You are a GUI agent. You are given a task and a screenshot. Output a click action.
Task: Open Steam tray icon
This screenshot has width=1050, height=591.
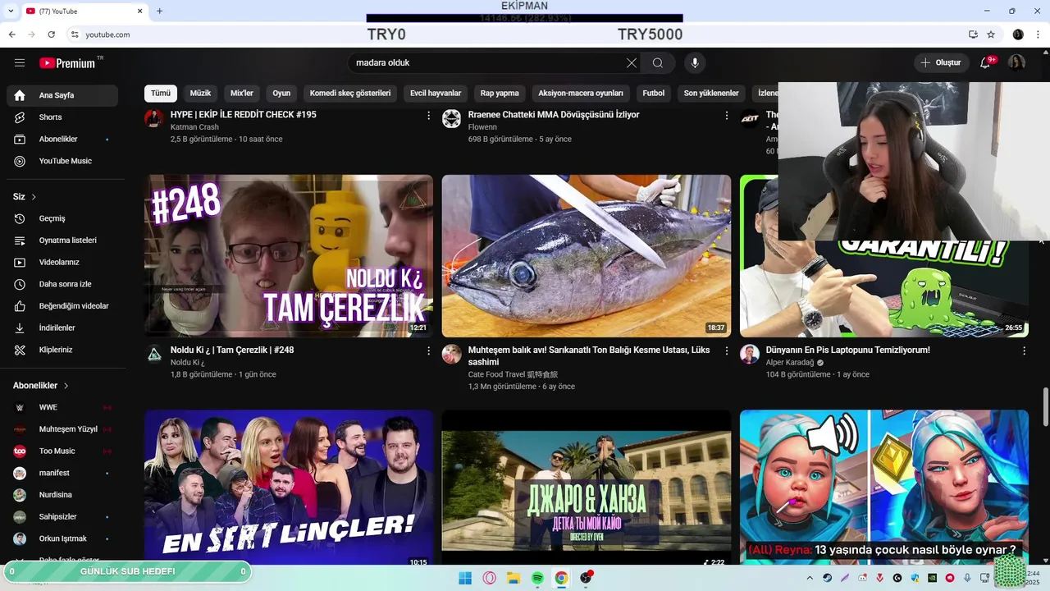tap(827, 578)
